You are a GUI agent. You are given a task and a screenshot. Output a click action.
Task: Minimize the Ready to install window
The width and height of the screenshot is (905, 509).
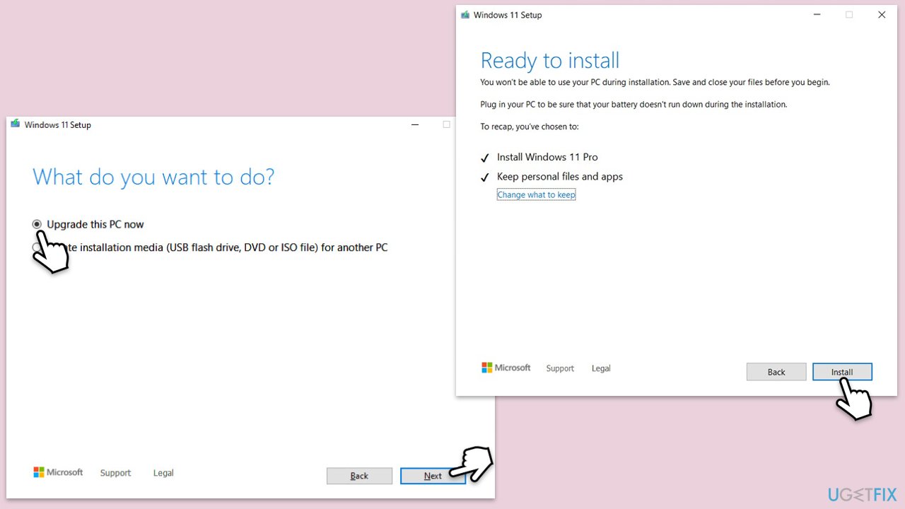click(817, 15)
